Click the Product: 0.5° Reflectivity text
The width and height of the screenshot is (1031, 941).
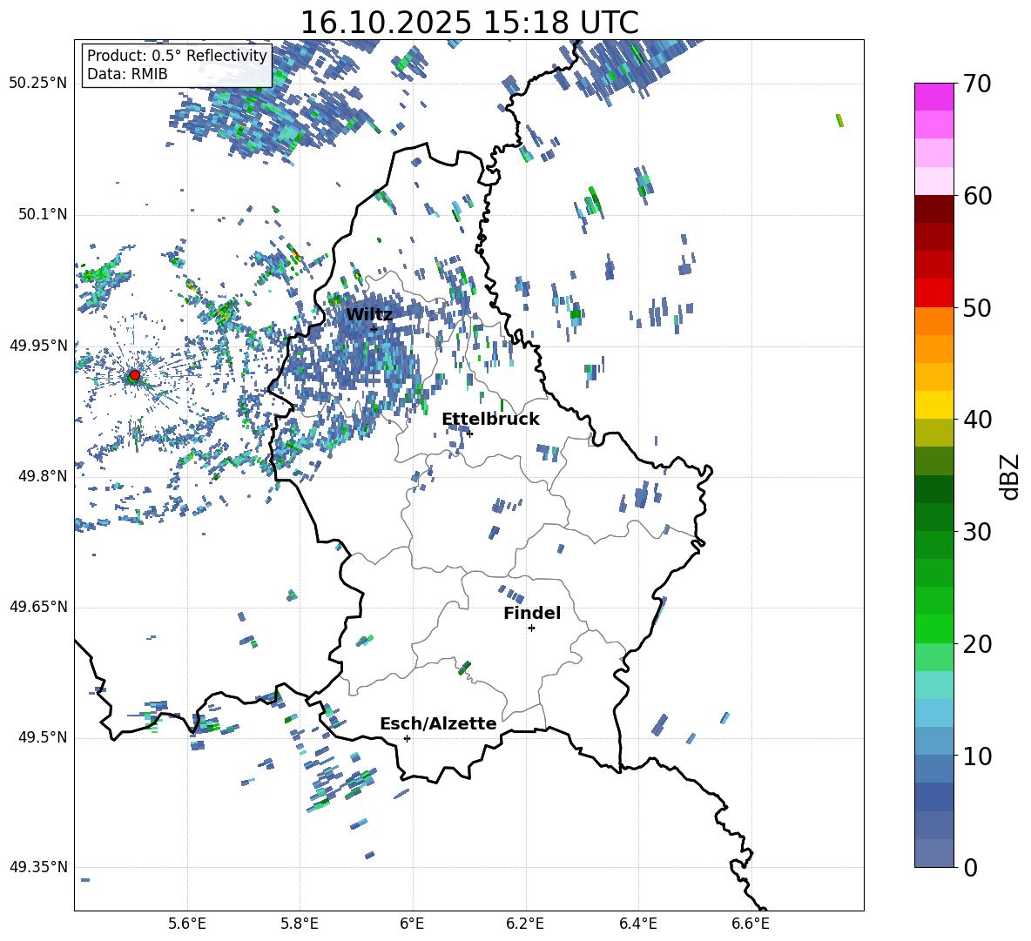pyautogui.click(x=177, y=55)
